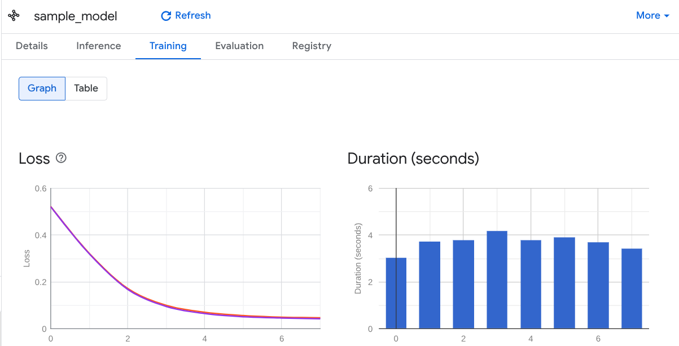Click the duration bar at iteration 2
Viewport: 679px width, 346px height.
click(463, 284)
